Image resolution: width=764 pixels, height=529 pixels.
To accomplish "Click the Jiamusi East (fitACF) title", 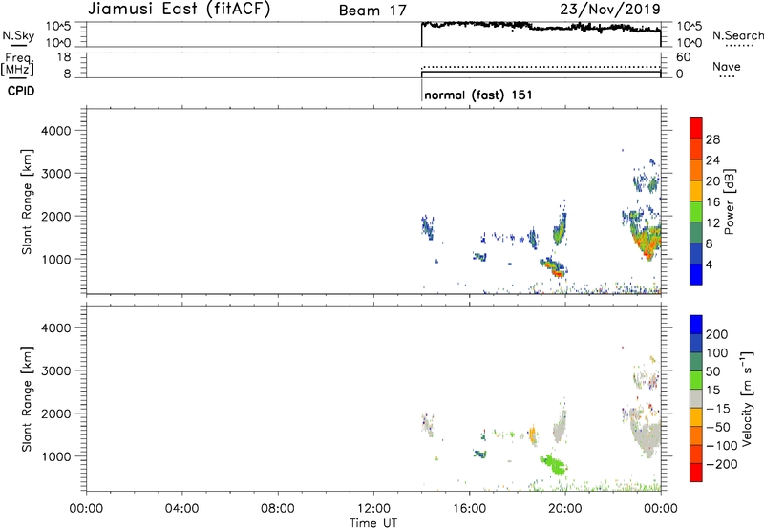I will click(x=179, y=9).
